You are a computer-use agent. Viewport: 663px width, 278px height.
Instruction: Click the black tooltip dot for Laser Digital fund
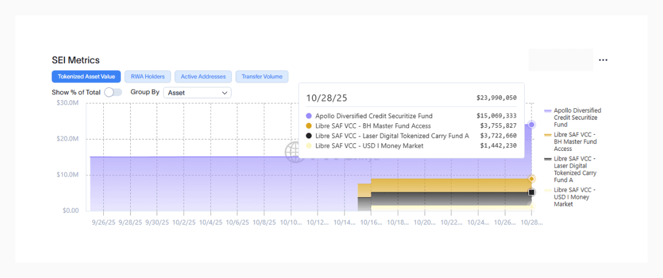pos(308,136)
